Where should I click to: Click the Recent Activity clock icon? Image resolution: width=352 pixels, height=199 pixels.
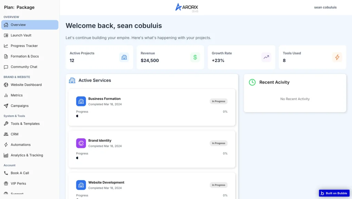coord(252,82)
